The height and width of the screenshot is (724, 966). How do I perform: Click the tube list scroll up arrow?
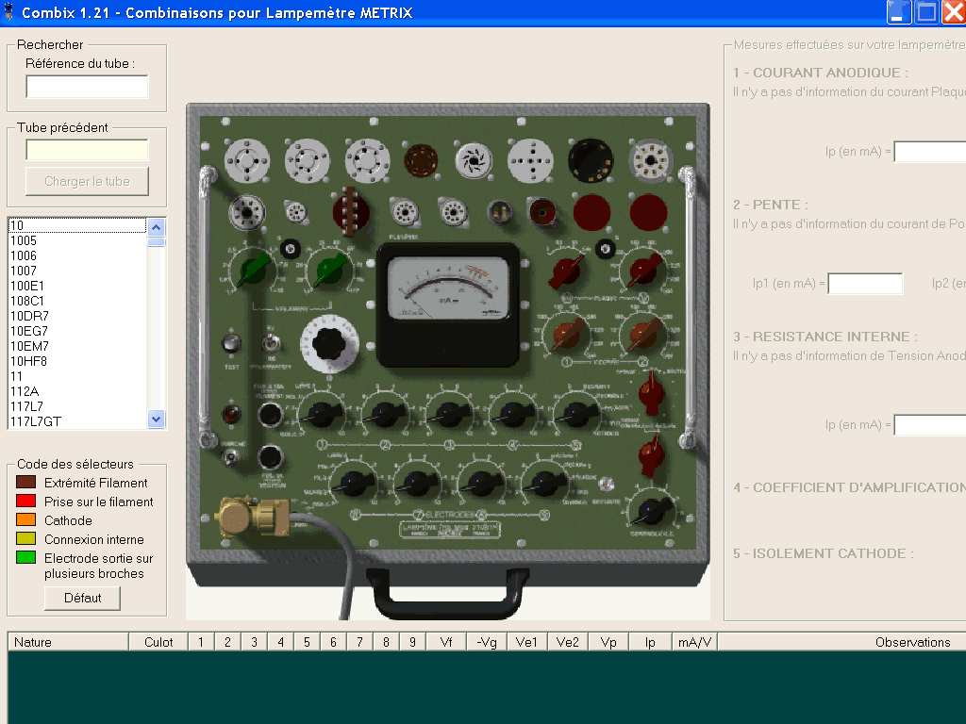pyautogui.click(x=157, y=227)
